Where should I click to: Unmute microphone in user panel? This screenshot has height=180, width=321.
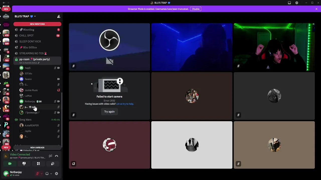click(x=37, y=173)
